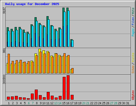Click the orange Sites bar for day 9
The image size is (136, 106).
coord(41,63)
